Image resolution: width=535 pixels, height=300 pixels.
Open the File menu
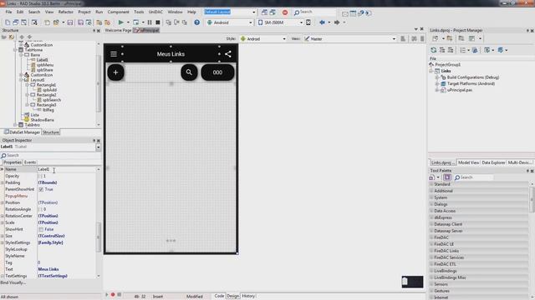coord(8,12)
